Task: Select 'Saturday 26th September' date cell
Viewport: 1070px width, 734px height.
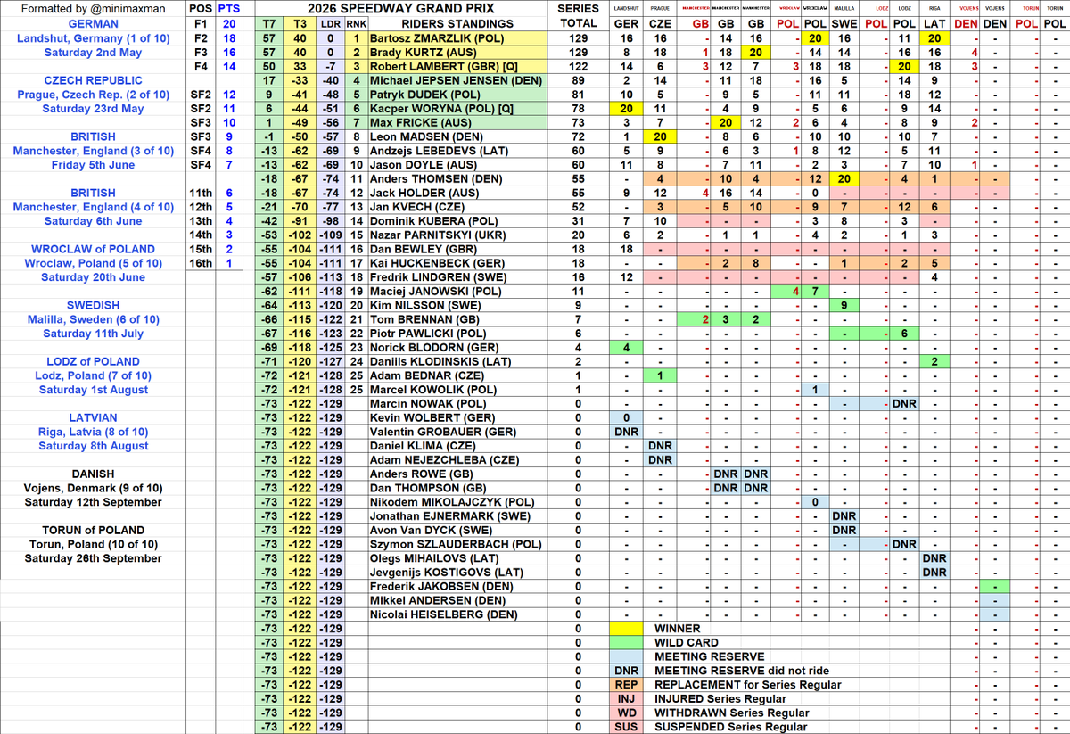Action: click(x=93, y=558)
